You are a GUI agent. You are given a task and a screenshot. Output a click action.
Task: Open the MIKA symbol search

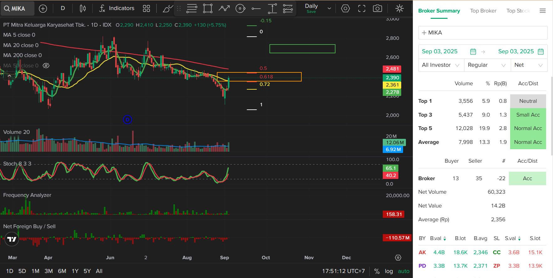tap(17, 8)
